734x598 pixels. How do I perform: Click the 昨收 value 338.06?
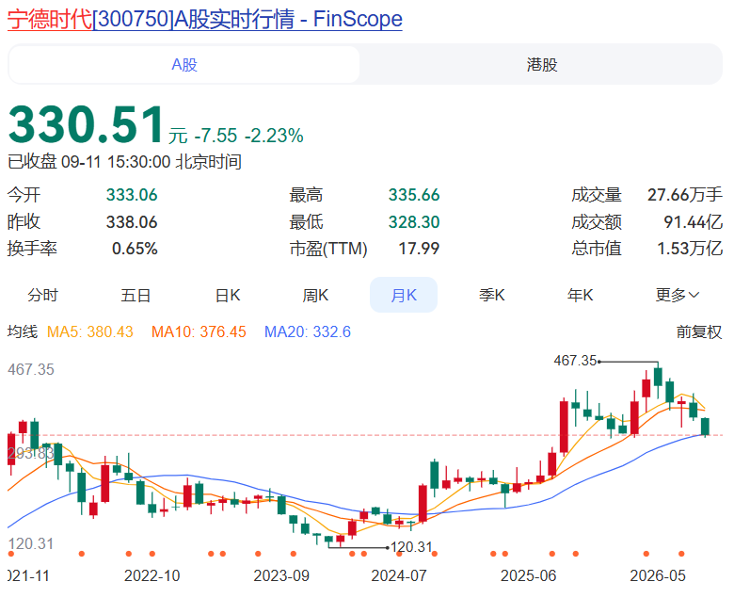(132, 222)
